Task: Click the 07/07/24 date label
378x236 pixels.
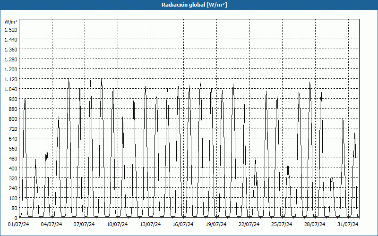Action: (x=84, y=225)
